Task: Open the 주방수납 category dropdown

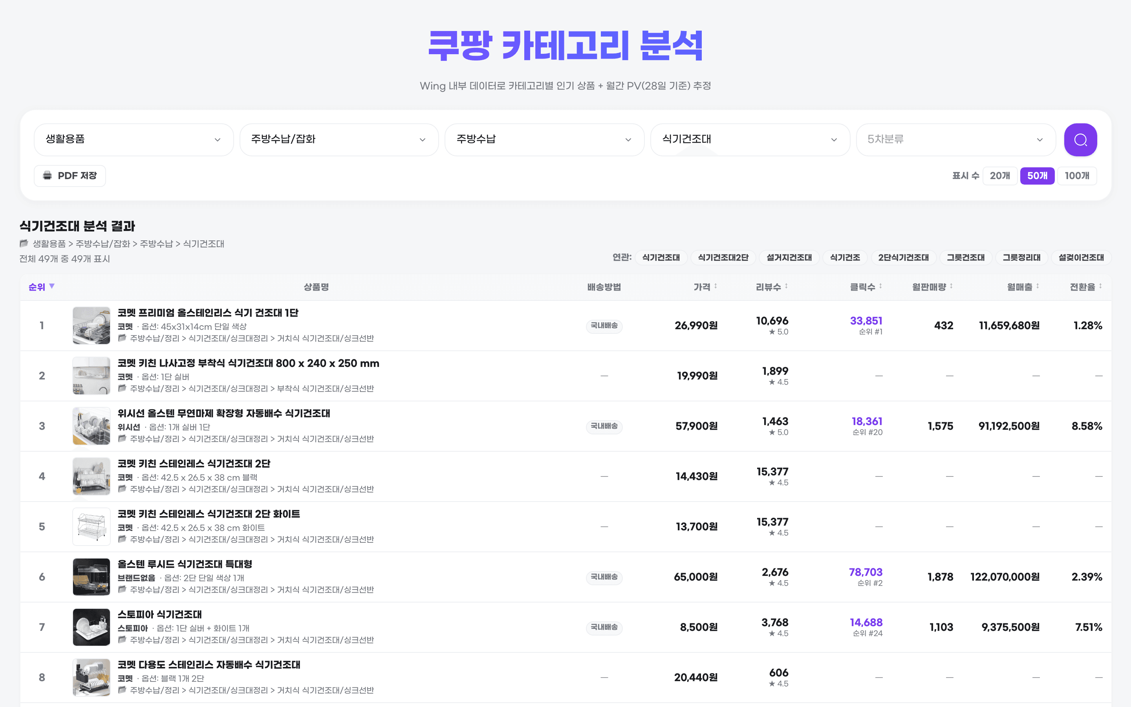Action: [x=544, y=139]
